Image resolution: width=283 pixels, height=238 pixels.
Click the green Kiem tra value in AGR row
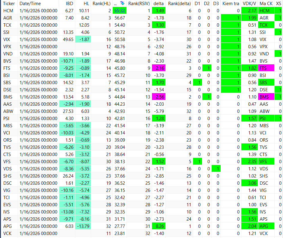[x=231, y=18]
